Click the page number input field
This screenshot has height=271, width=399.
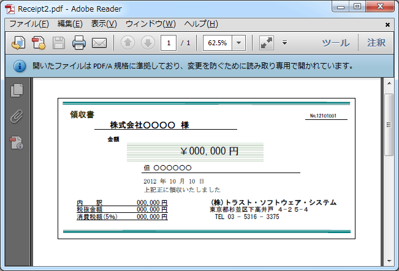pyautogui.click(x=169, y=43)
